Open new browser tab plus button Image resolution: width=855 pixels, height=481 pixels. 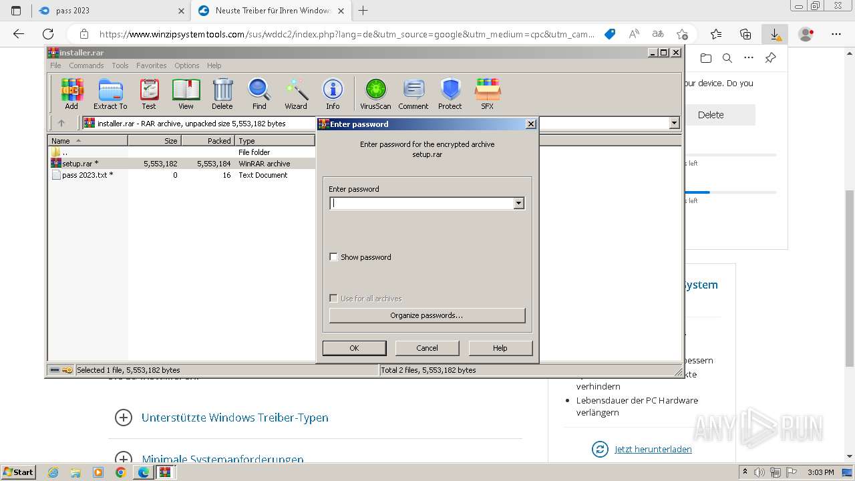click(363, 11)
